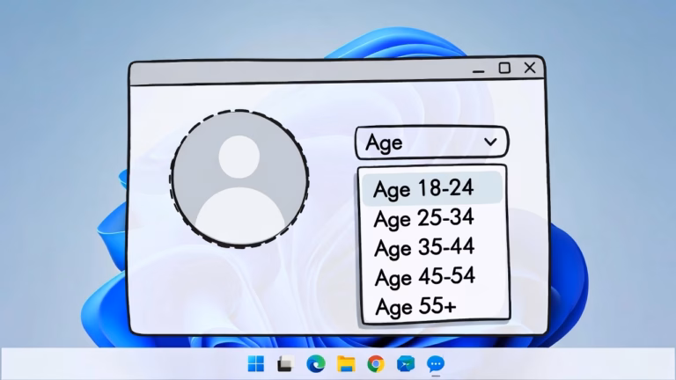Click the profile avatar placeholder
Screen dimensions: 676x380
click(x=239, y=179)
